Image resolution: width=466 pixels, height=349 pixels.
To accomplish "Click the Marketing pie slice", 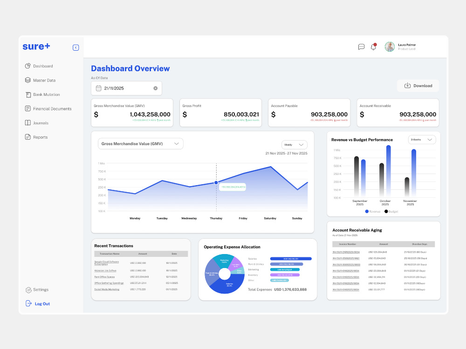I will tap(224, 261).
